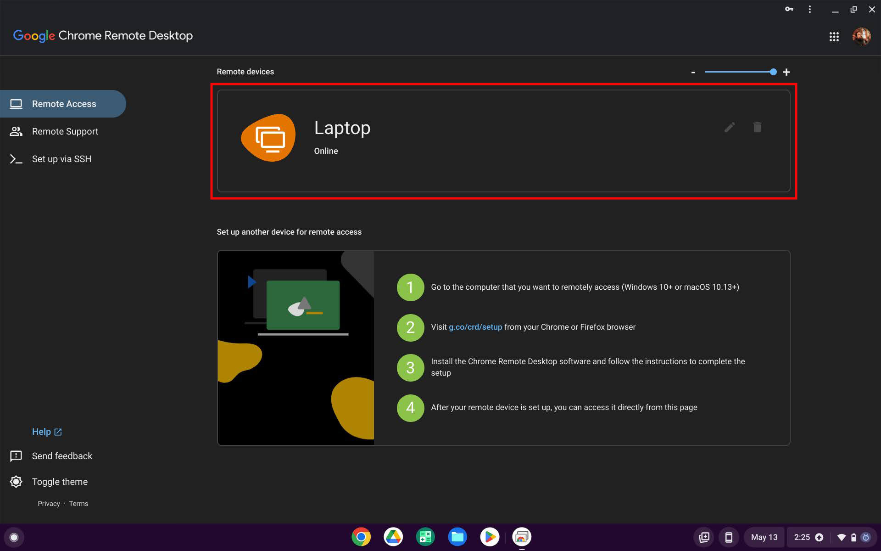Viewport: 881px width, 551px height.
Task: Open the g.co/crd/setup link
Action: (475, 327)
